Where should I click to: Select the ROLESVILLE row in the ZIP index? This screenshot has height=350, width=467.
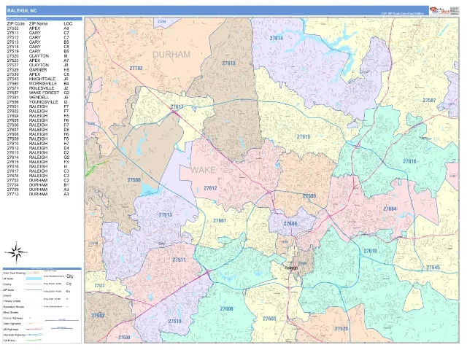coord(38,88)
